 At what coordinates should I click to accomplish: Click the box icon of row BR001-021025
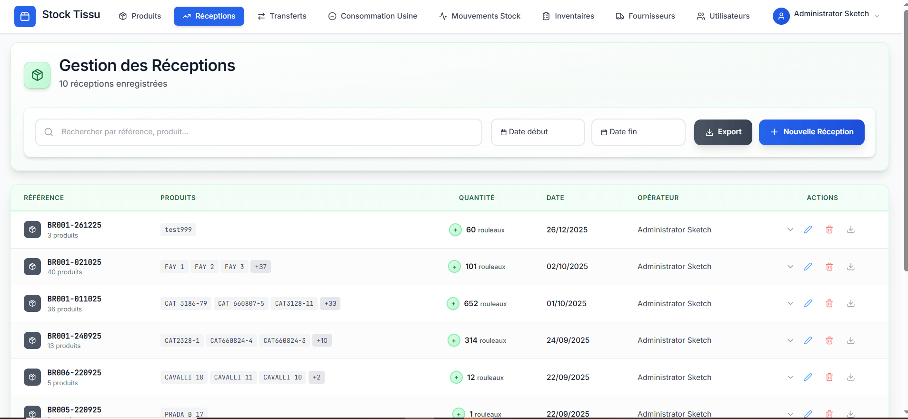32,267
